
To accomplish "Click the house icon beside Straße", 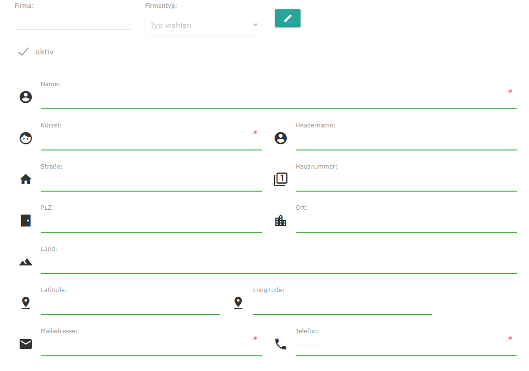I will click(25, 179).
